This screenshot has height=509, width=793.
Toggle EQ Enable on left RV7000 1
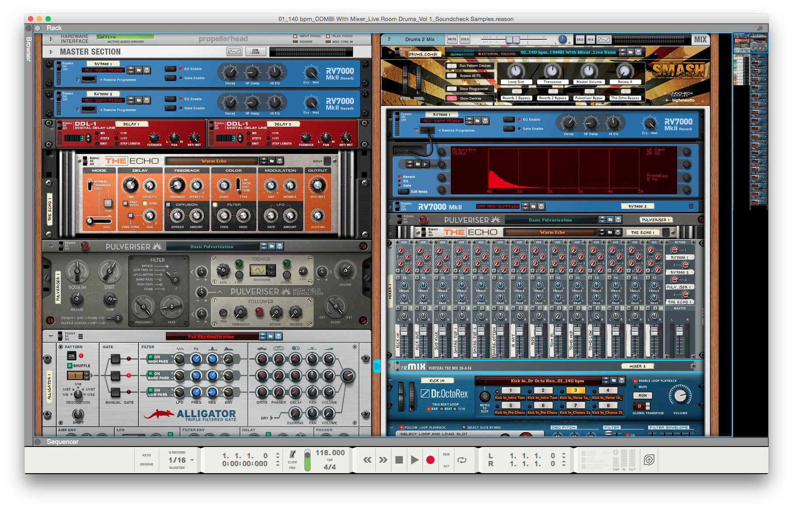tap(170, 69)
